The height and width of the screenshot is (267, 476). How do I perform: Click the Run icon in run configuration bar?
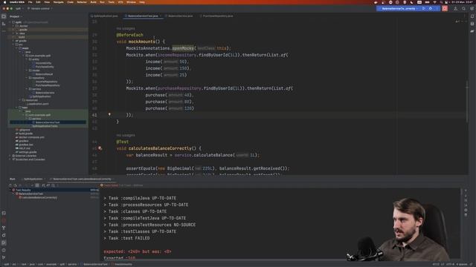point(424,8)
